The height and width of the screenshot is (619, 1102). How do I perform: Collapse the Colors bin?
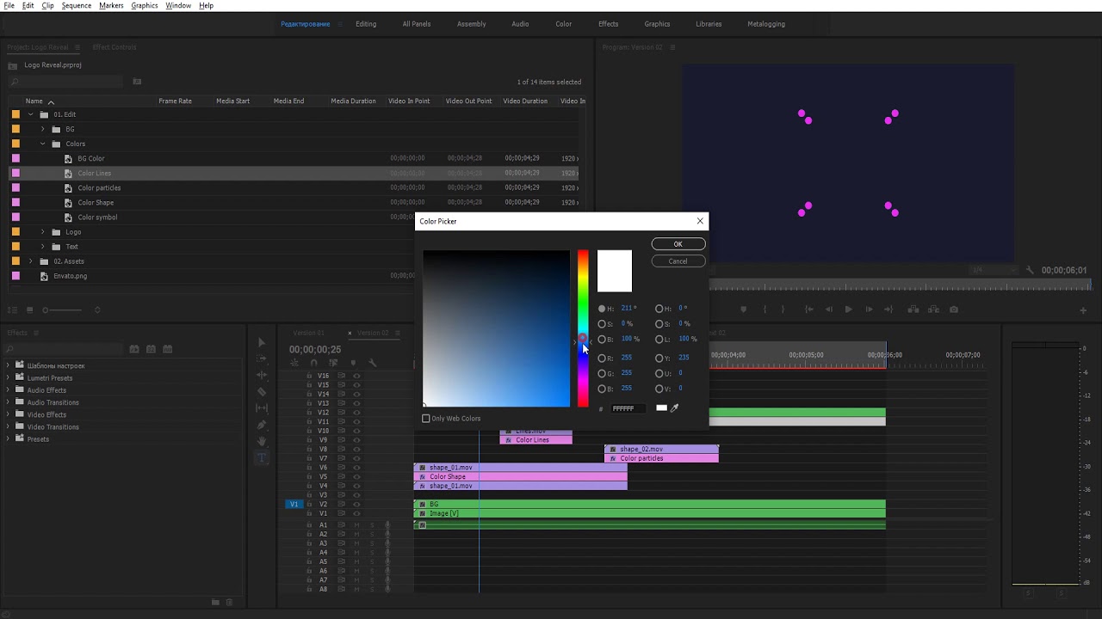pos(43,144)
